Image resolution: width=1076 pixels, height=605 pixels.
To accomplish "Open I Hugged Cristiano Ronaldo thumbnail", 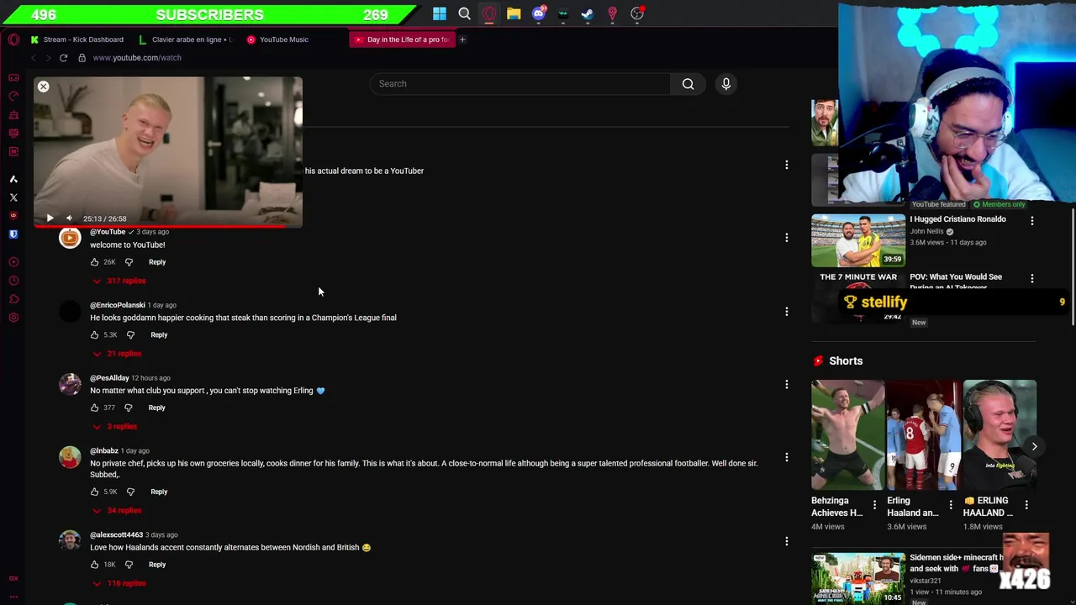I will (x=858, y=240).
